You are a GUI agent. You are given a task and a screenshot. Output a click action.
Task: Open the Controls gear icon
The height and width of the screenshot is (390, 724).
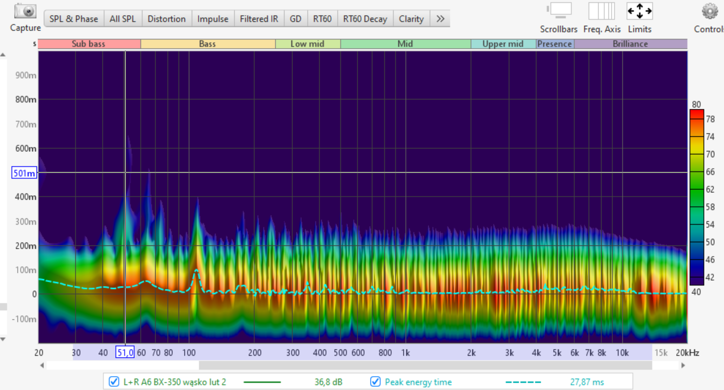coord(709,11)
